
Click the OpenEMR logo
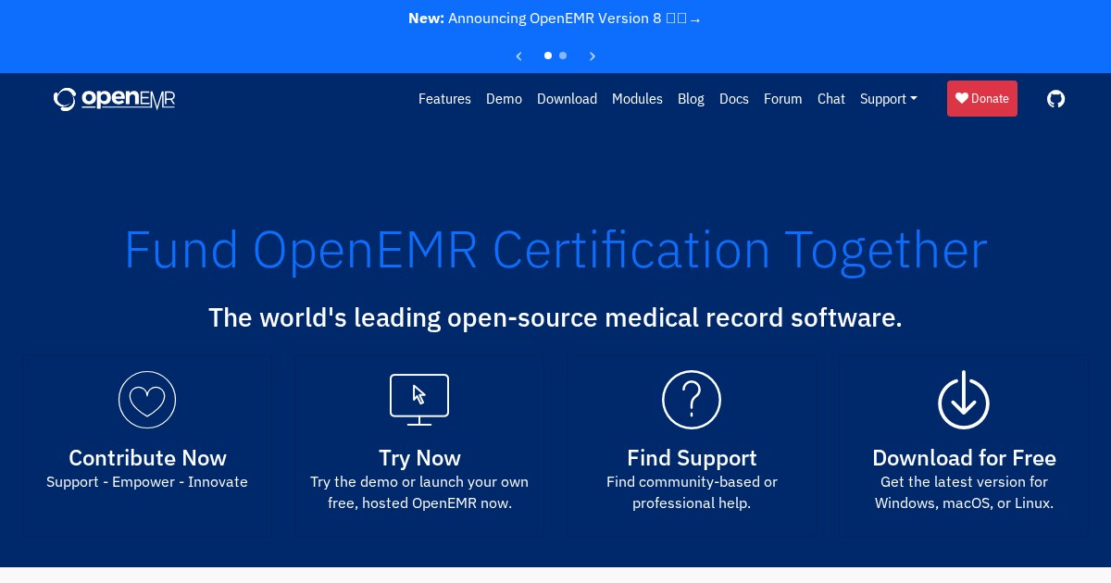pos(115,99)
